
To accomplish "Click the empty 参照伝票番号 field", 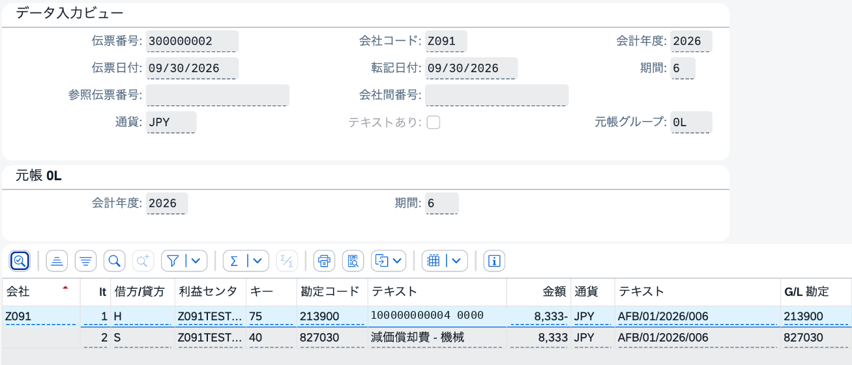I will tap(218, 95).
